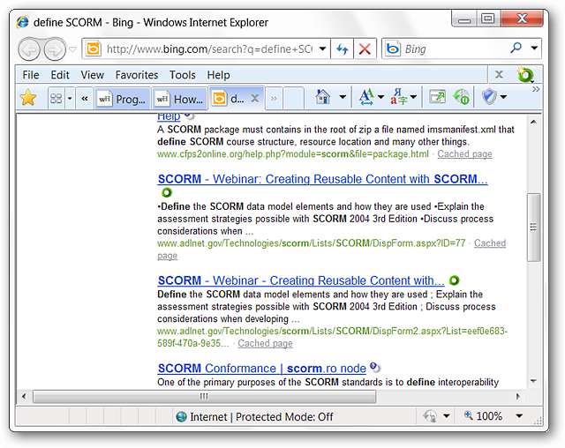Click the first 'Cached page' link
The image size is (565, 448).
pos(464,153)
